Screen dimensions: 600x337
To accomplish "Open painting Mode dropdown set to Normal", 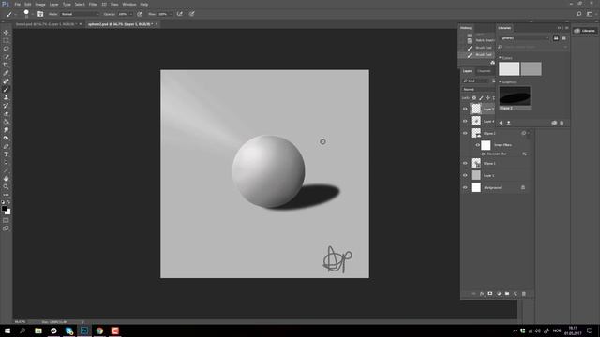I will [80, 14].
